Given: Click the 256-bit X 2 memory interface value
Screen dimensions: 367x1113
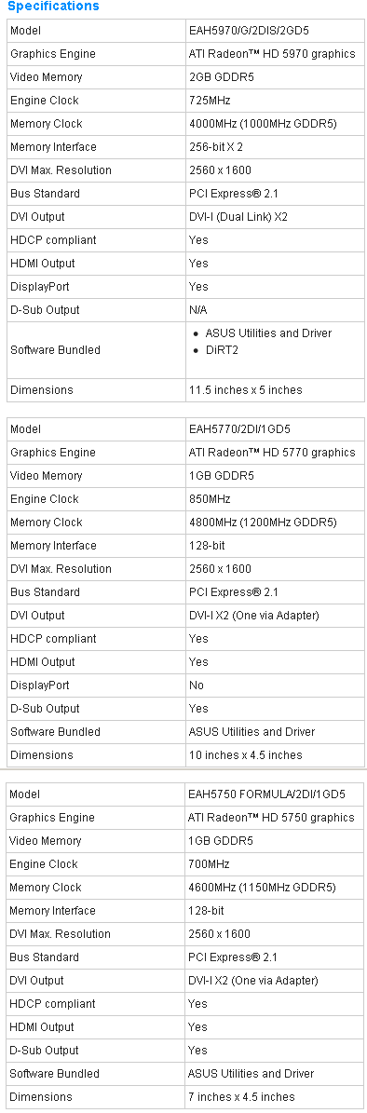Looking at the screenshot, I should [216, 147].
